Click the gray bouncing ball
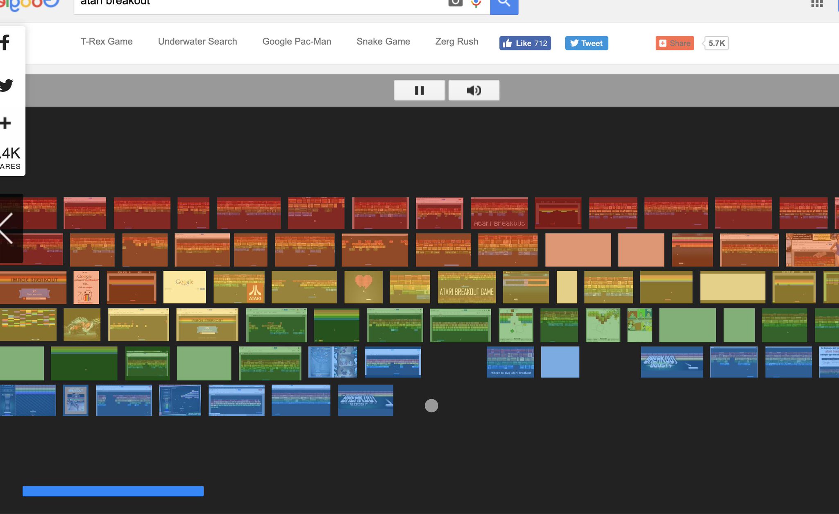The height and width of the screenshot is (514, 839). coord(431,405)
